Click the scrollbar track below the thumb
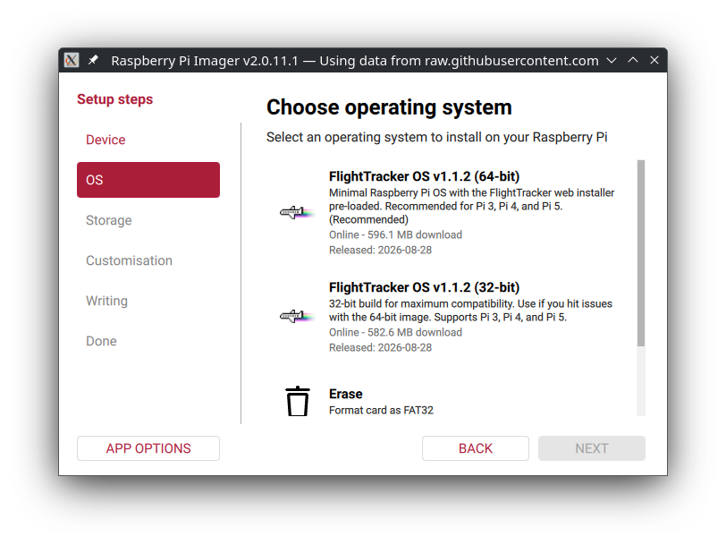Viewport: 726px width, 545px height. (x=641, y=381)
